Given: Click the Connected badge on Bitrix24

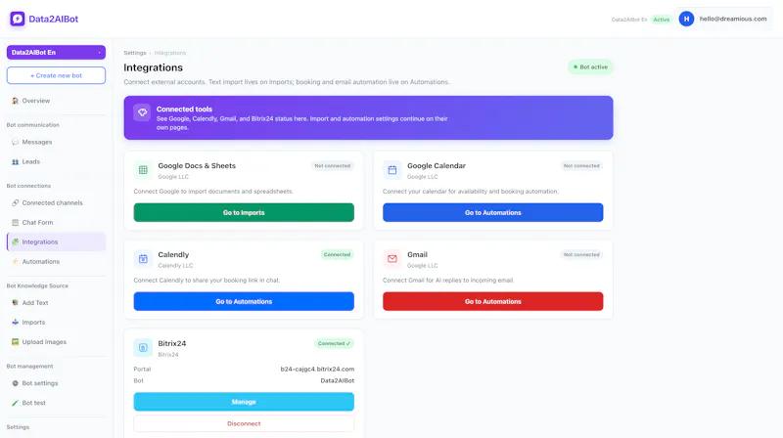Looking at the screenshot, I should pyautogui.click(x=334, y=344).
